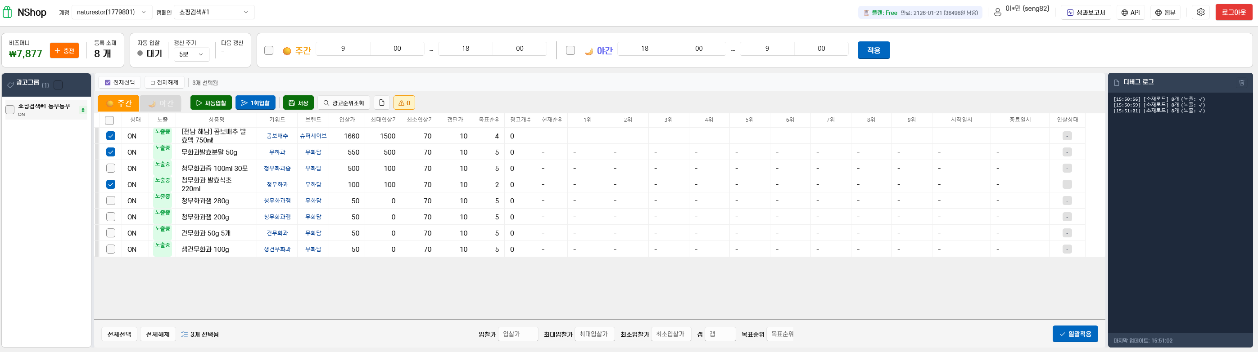Toggle the checkbox in the 광고그룹 header
1258x352 pixels.
coord(58,85)
